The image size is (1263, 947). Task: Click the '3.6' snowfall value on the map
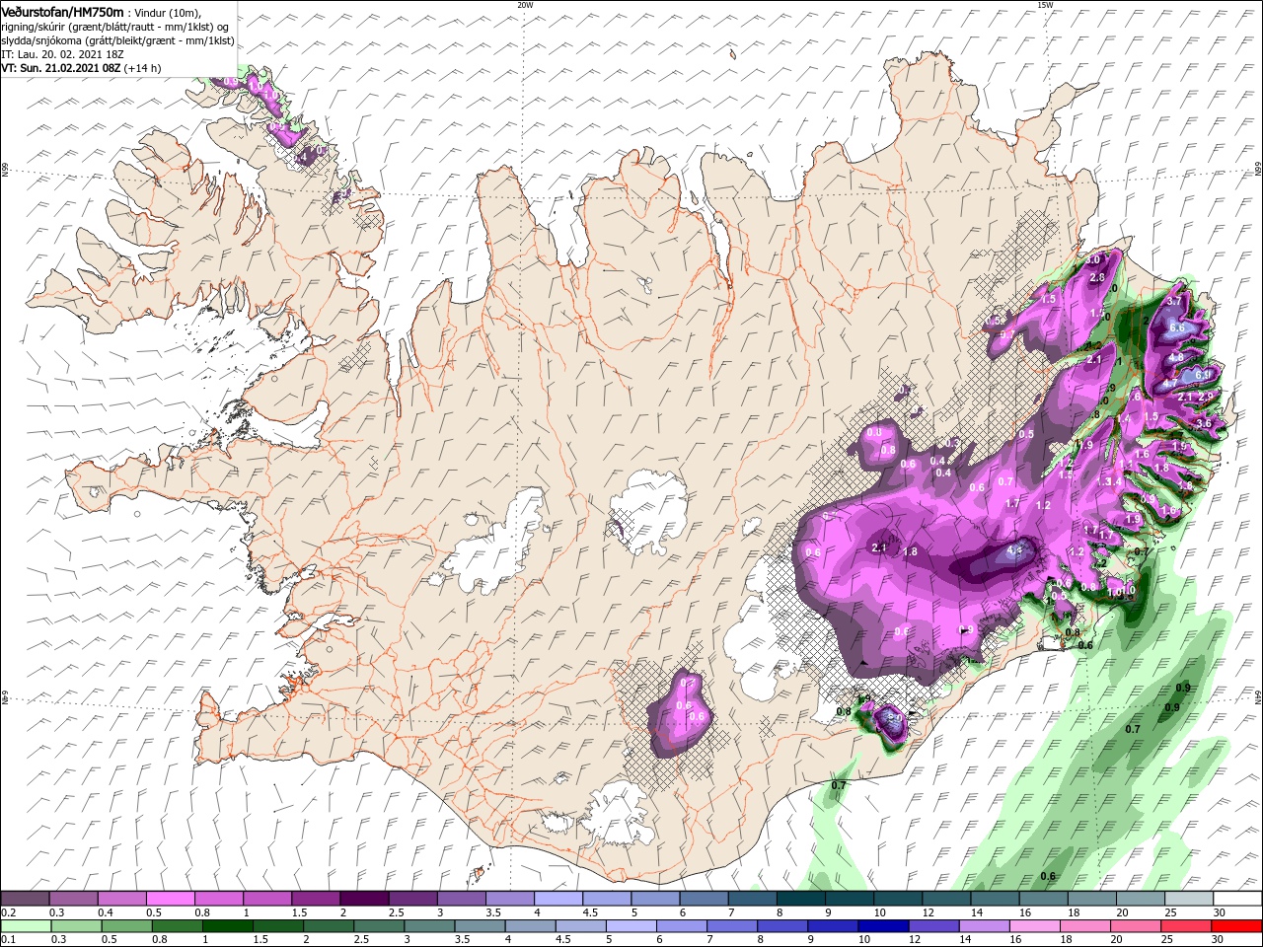1203,423
